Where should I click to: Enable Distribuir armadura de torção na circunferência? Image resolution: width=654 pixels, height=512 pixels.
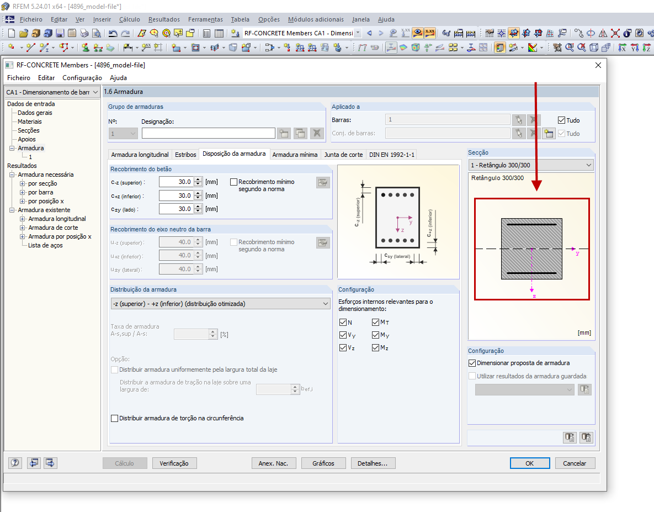pos(114,418)
